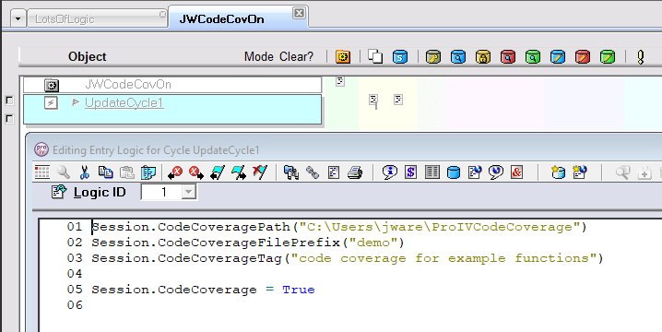
Task: Click the star document globe icon
Action: click(x=580, y=172)
